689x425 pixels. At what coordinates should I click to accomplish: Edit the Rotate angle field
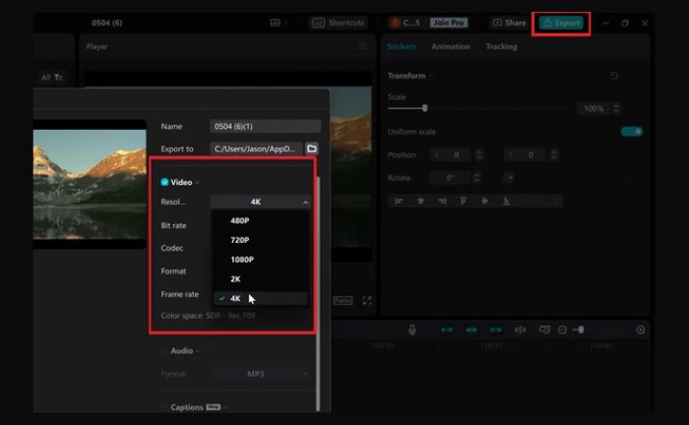coord(451,178)
